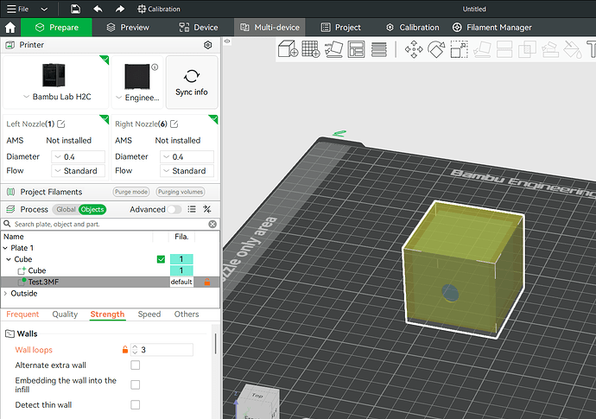Image resolution: width=596 pixels, height=419 pixels.
Task: Click the Sync info button
Action: click(192, 82)
